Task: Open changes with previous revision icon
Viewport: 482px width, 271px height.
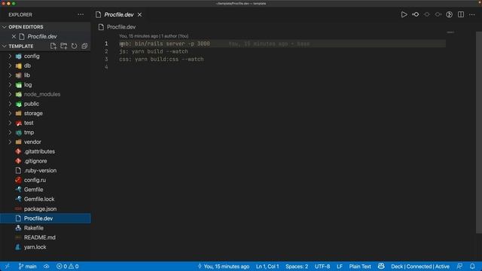Action: [416, 14]
